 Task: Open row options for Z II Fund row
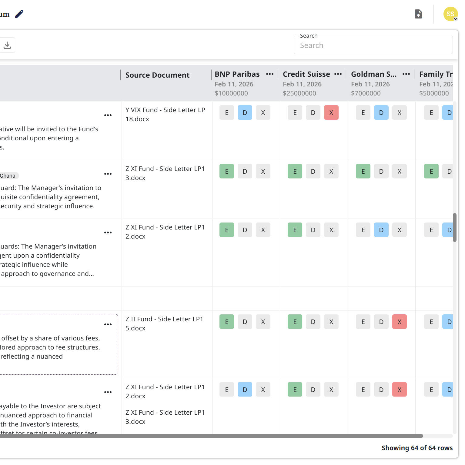(108, 324)
